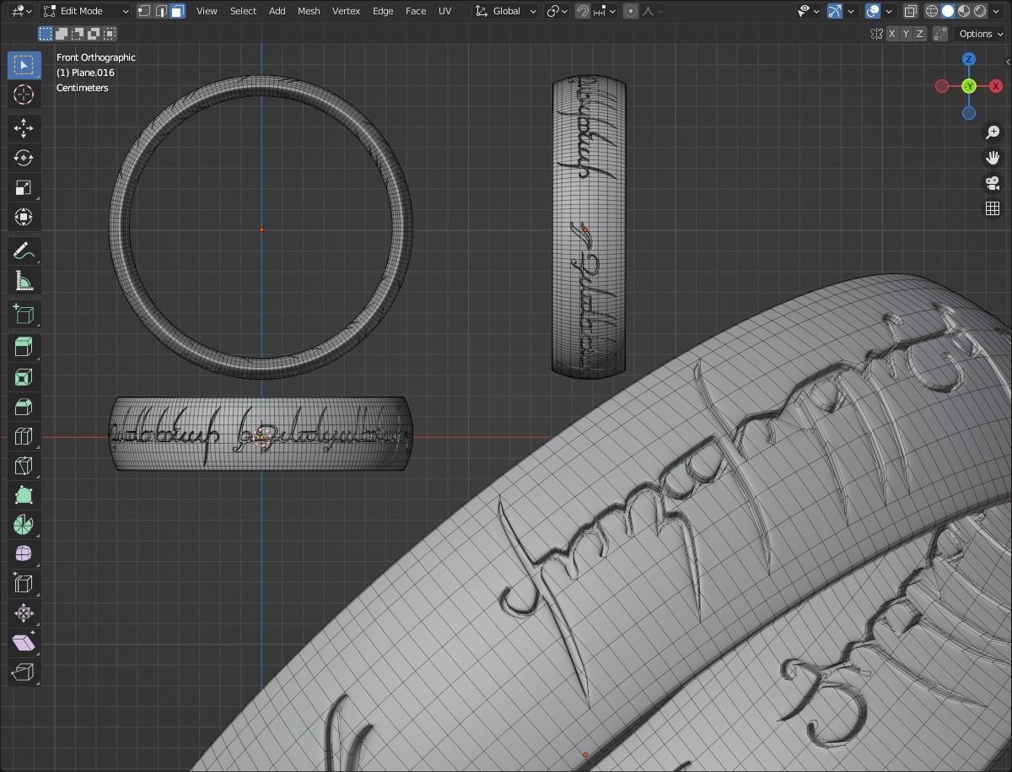Open the View menu
The width and height of the screenshot is (1012, 772).
[207, 11]
